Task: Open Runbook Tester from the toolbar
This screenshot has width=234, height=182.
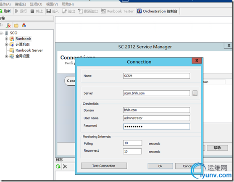Action: (117, 11)
